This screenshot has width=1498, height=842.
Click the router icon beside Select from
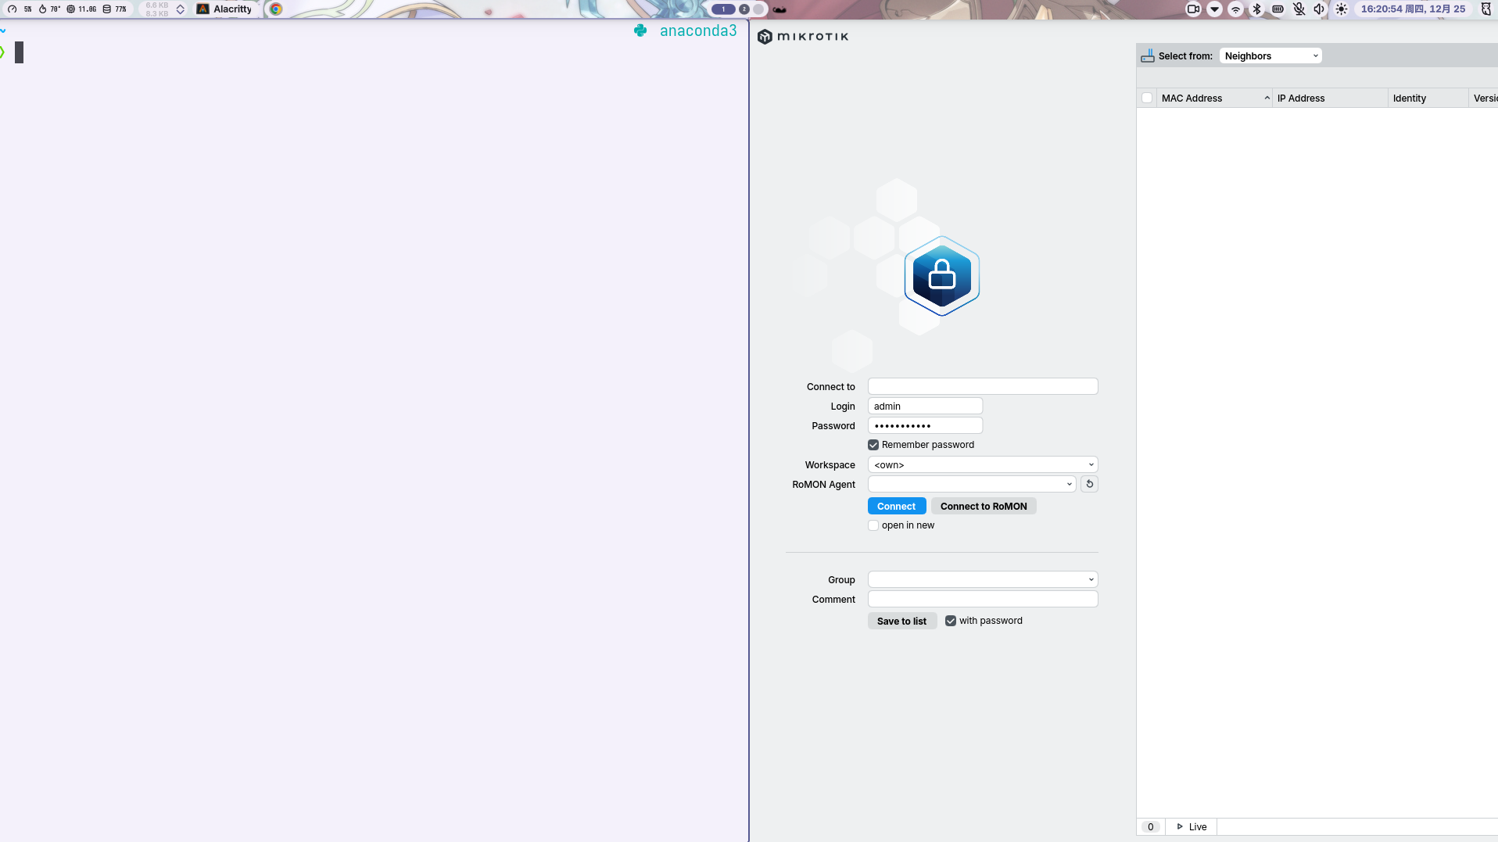(1147, 56)
